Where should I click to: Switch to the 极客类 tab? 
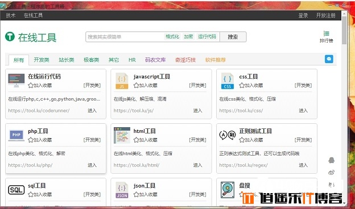tap(91, 60)
